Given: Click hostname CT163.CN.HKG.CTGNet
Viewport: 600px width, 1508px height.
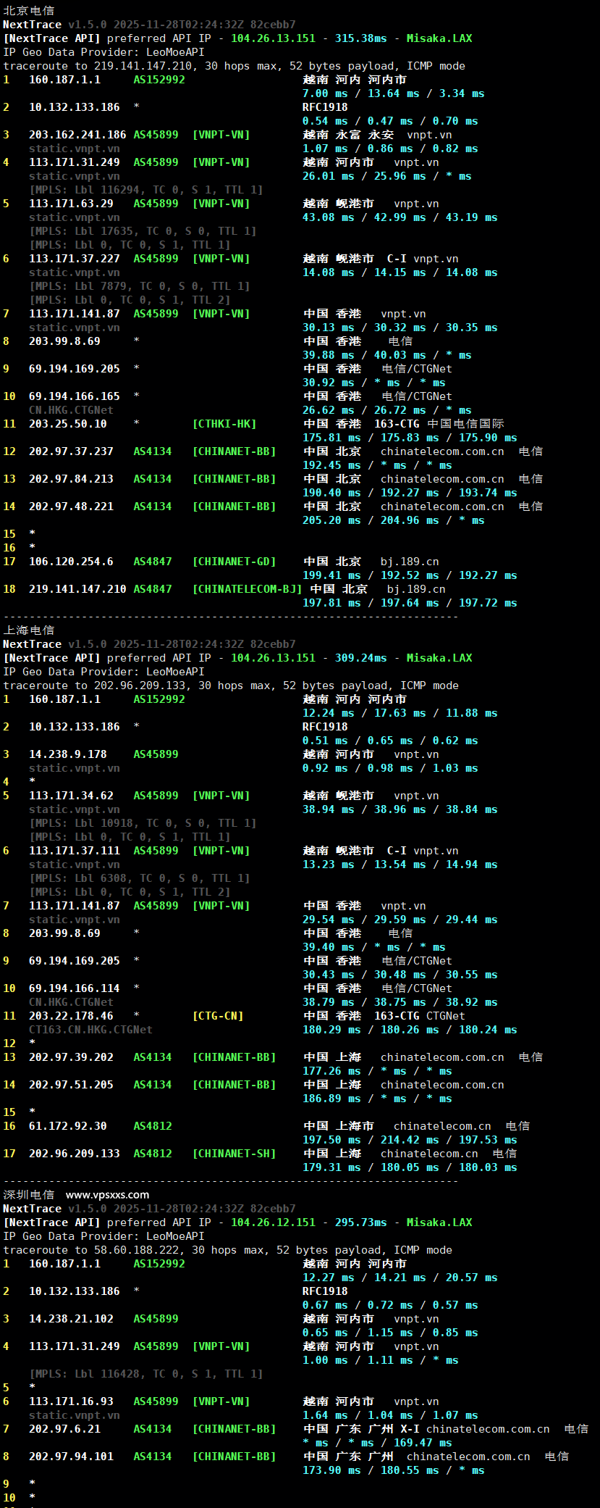Looking at the screenshot, I should tap(90, 1030).
